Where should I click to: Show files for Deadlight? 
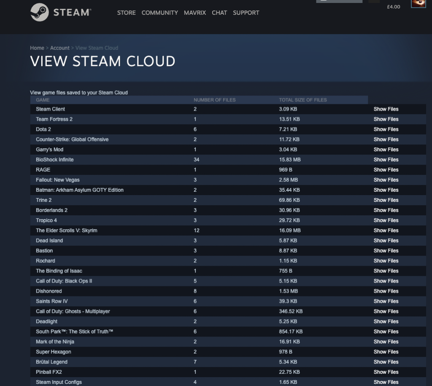coord(386,321)
